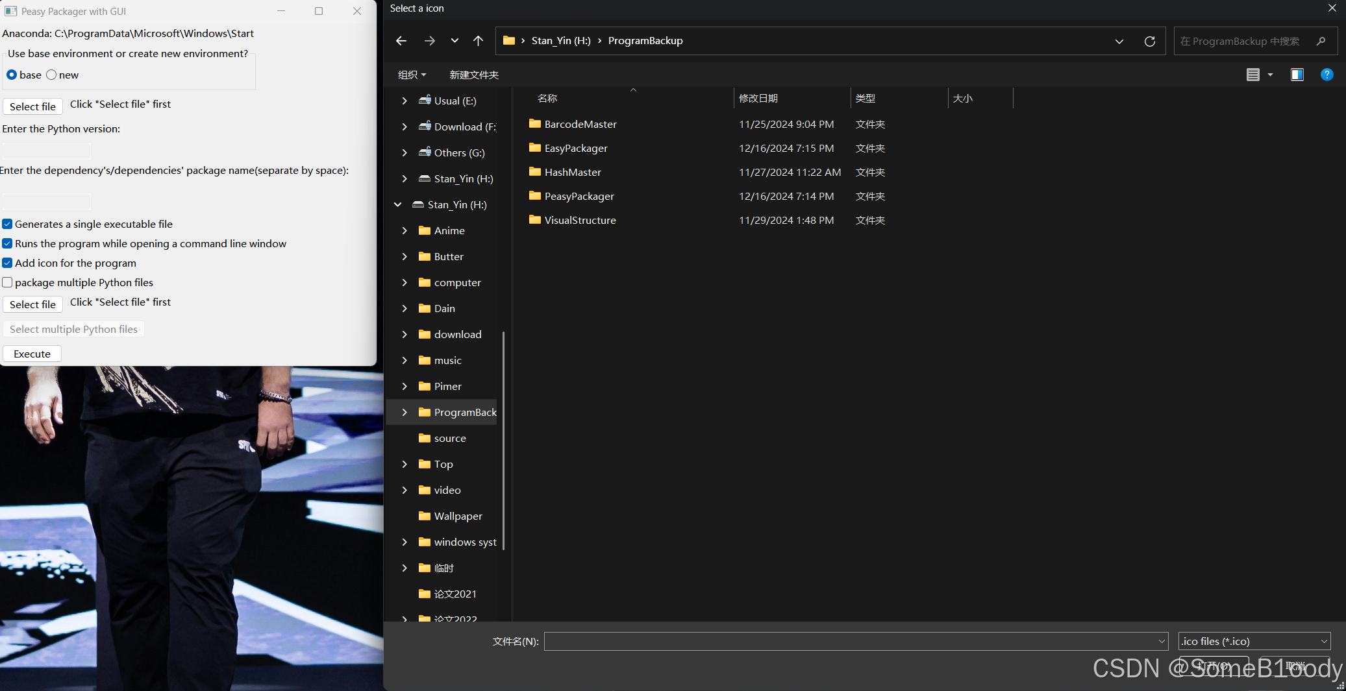The image size is (1346, 691).
Task: Click 新建文件夹 new folder
Action: (x=474, y=75)
